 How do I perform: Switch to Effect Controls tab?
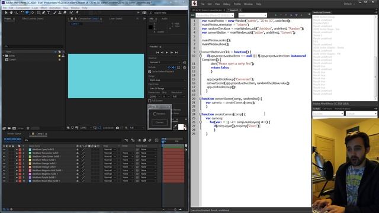click(33, 18)
